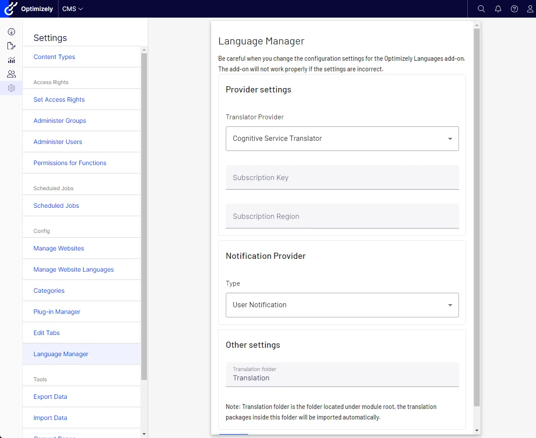Open Edit Tabs settings
The width and height of the screenshot is (536, 438).
[x=47, y=333]
